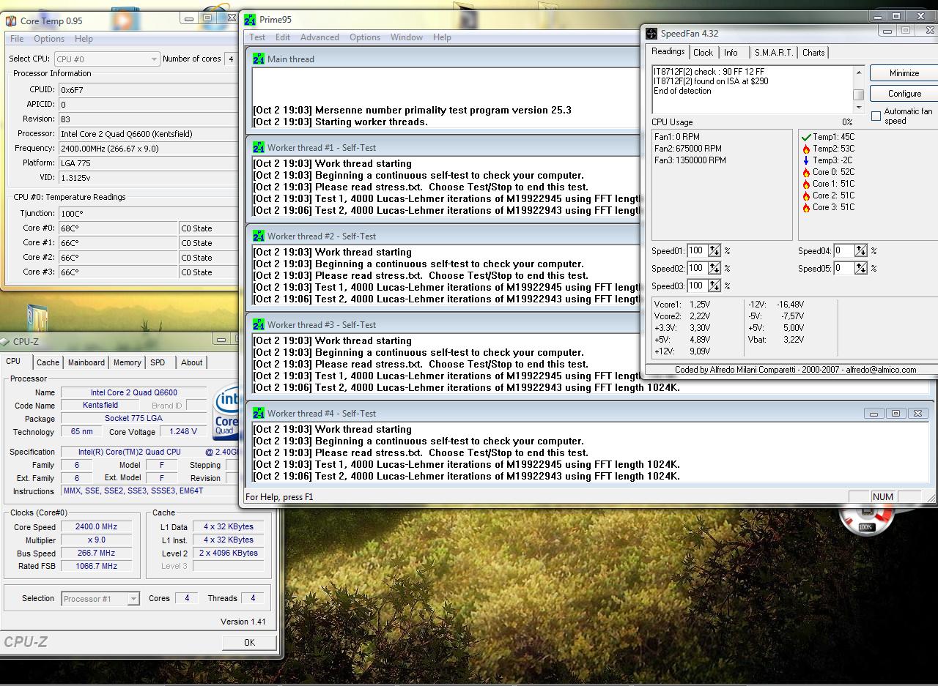The height and width of the screenshot is (686, 938).
Task: Click the flame icon beside Core 2
Action: point(806,195)
